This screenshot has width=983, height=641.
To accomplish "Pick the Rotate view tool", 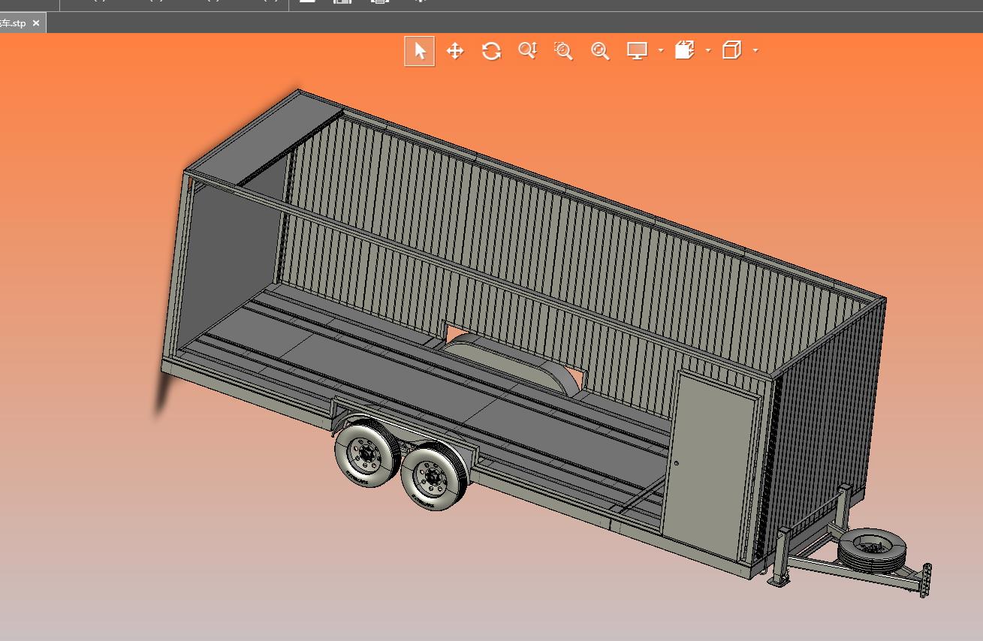I will pos(491,51).
